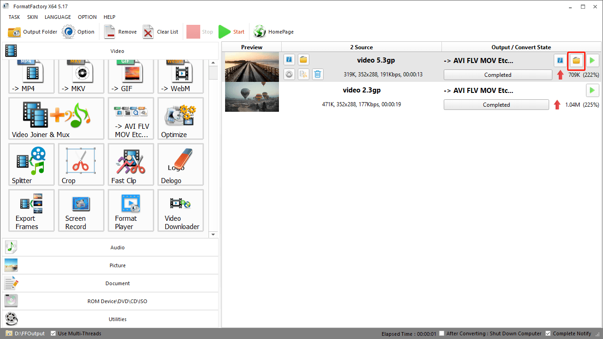
Task: Show source file info for video 5.3gp
Action: point(289,60)
